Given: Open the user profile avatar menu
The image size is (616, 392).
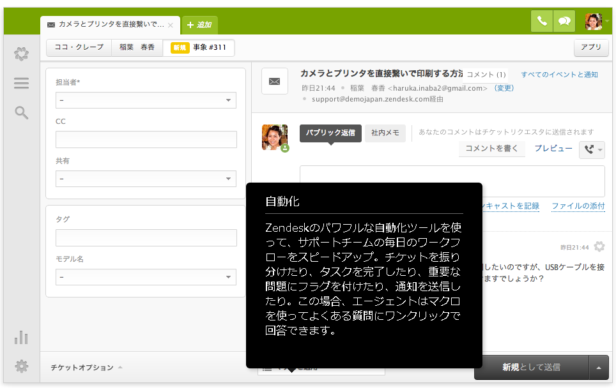Looking at the screenshot, I should tap(594, 21).
